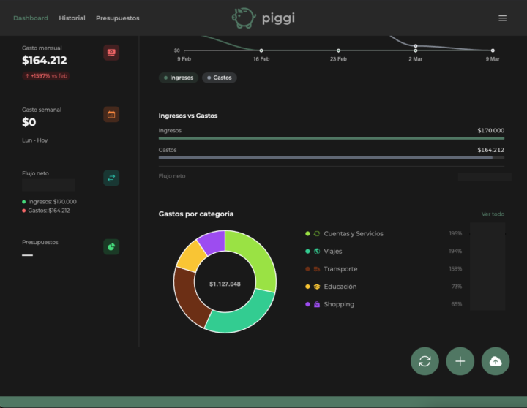This screenshot has height=408, width=527.
Task: Select the Viajes category row
Action: coord(333,252)
